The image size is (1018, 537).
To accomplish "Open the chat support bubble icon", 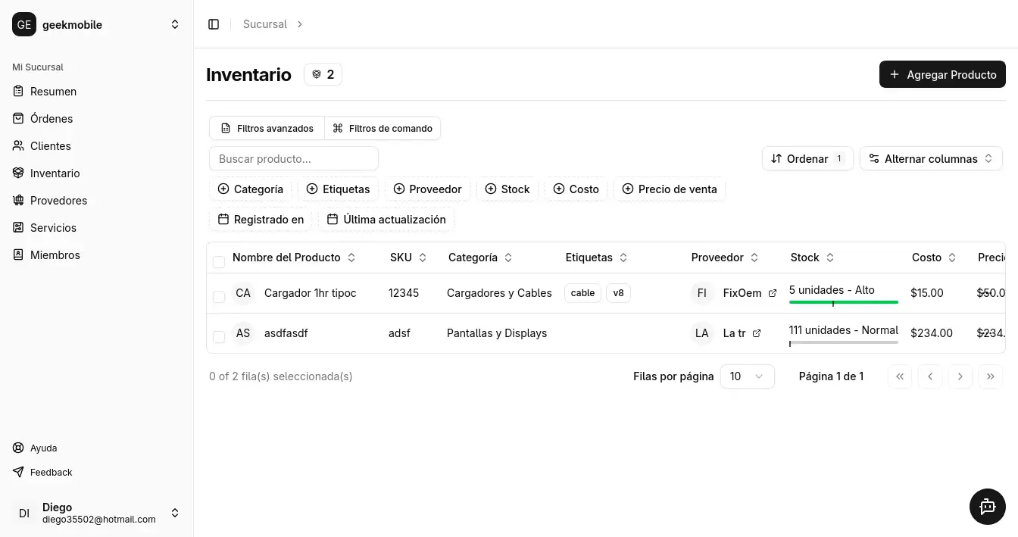I will click(x=987, y=507).
